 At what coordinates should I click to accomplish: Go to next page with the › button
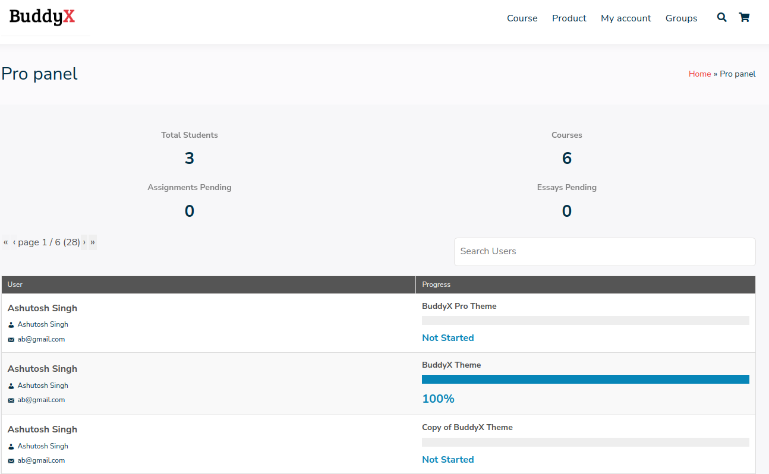coord(85,242)
